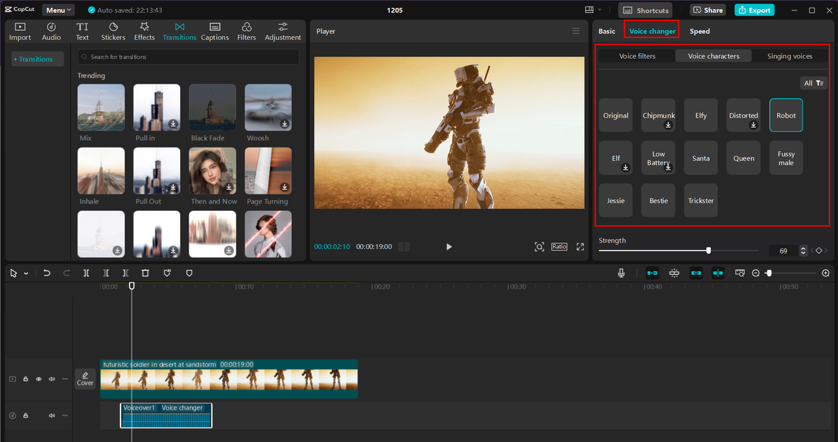The width and height of the screenshot is (838, 442).
Task: Lock the voiceover audio track
Action: coord(26,415)
